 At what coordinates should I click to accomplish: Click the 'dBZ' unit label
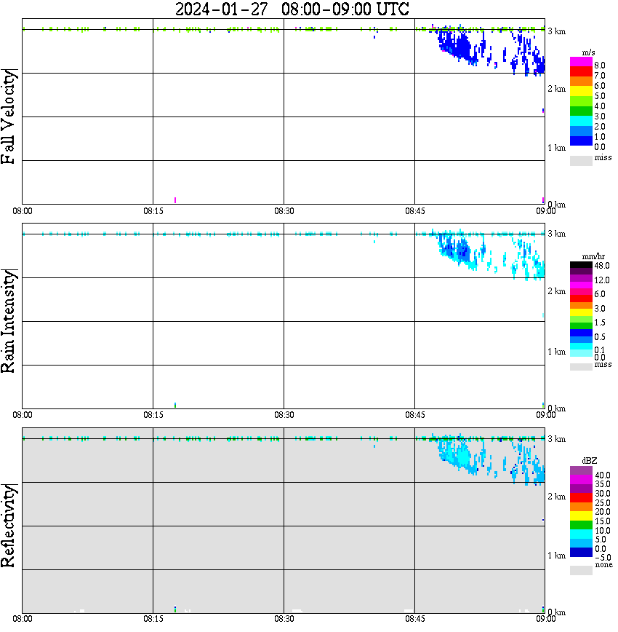point(590,461)
